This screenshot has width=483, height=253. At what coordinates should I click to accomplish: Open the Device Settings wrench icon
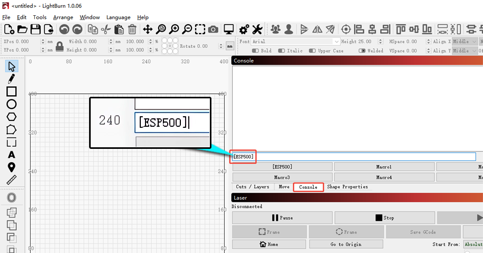257,29
